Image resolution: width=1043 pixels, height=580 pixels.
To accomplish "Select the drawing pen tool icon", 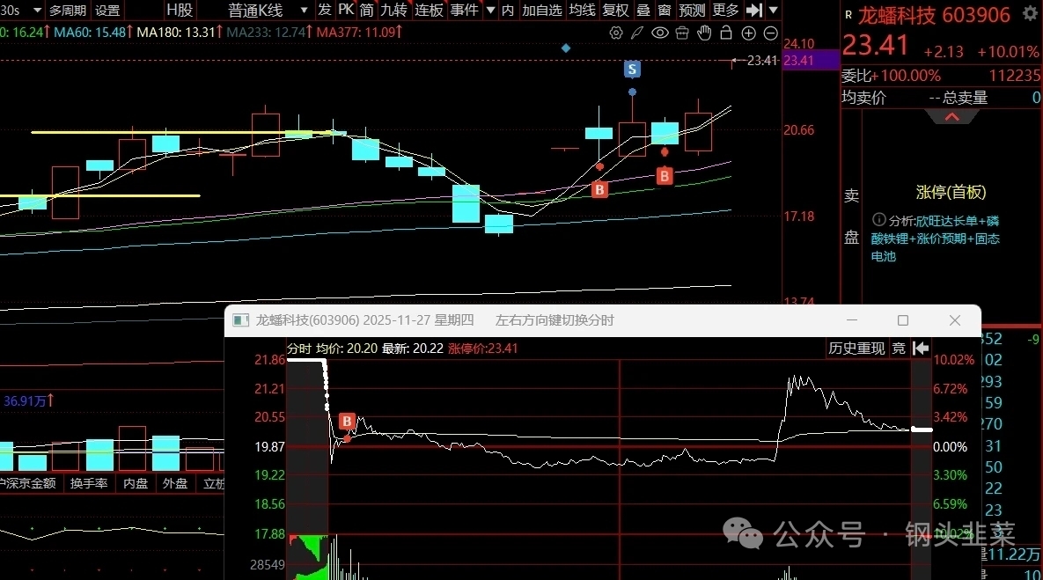I will [637, 33].
